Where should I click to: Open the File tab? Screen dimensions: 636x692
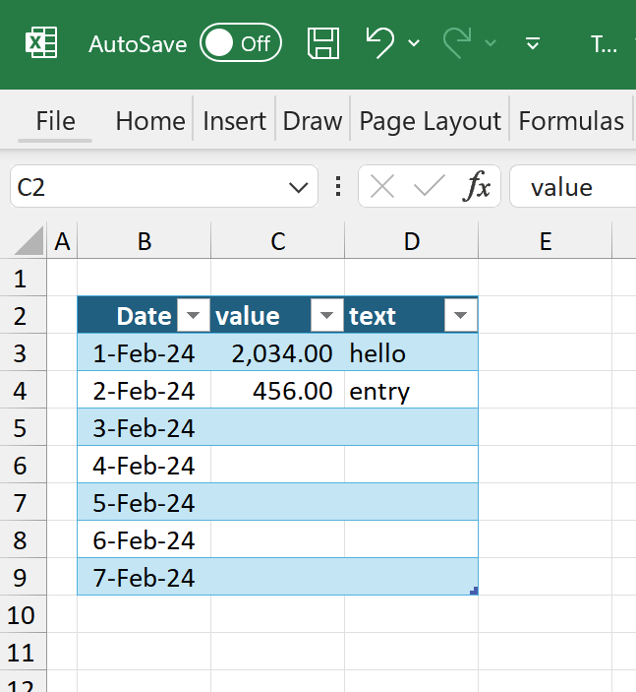(x=55, y=121)
